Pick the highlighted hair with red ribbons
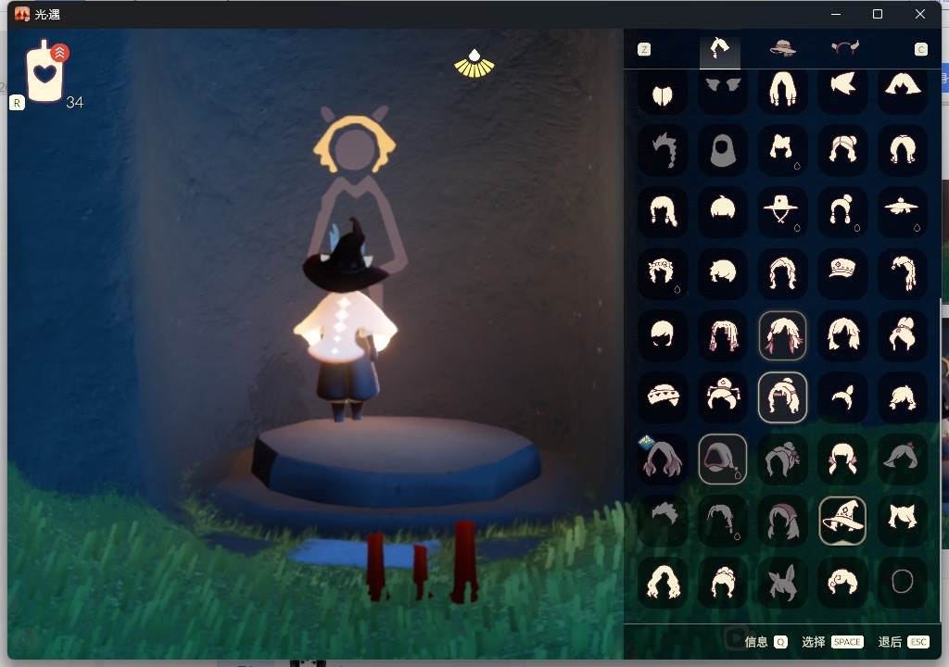Image resolution: width=949 pixels, height=667 pixels. (x=782, y=335)
